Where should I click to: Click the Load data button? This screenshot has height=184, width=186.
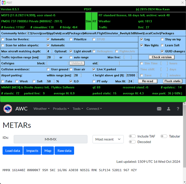tap(12, 151)
